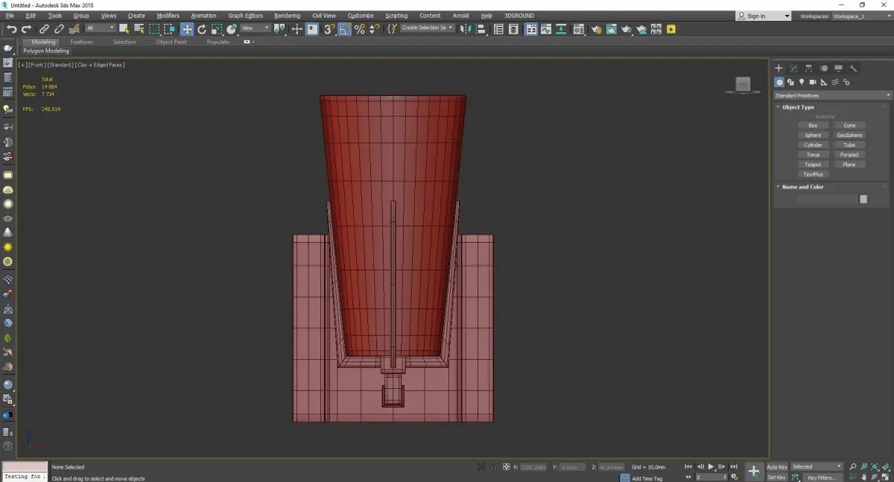894x482 pixels.
Task: Toggle the 3D Snaps button
Action: [x=329, y=29]
